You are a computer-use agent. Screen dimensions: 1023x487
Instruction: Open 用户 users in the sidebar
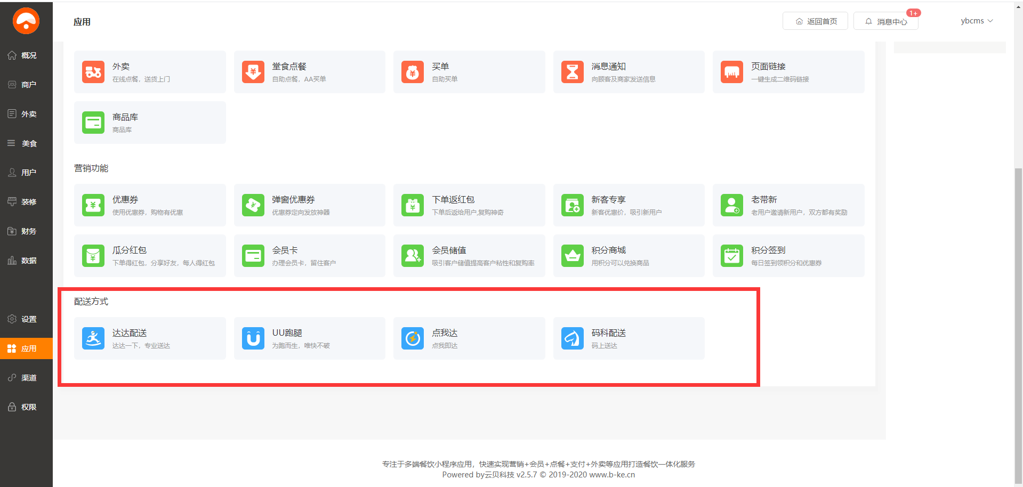26,173
